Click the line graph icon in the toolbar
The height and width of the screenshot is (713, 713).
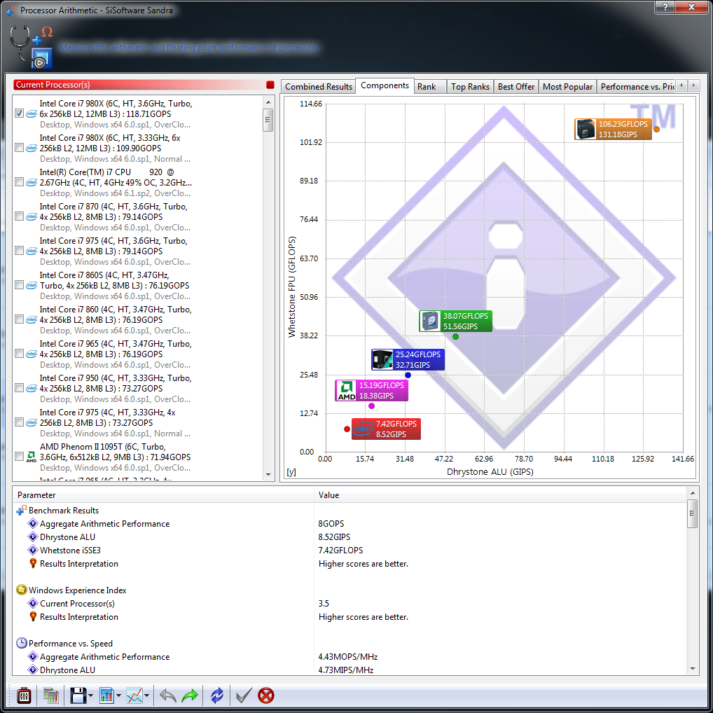click(x=134, y=695)
